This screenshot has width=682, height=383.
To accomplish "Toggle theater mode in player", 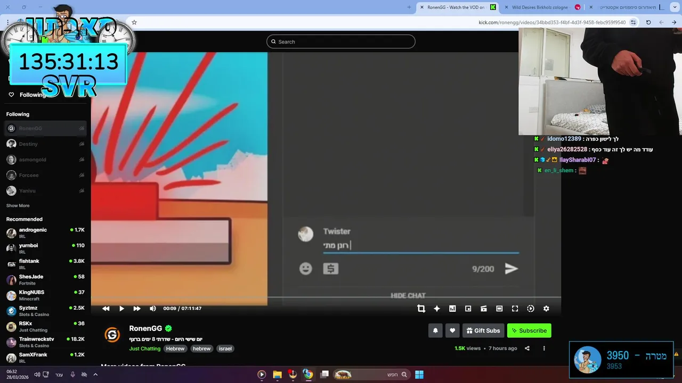I will [x=499, y=309].
